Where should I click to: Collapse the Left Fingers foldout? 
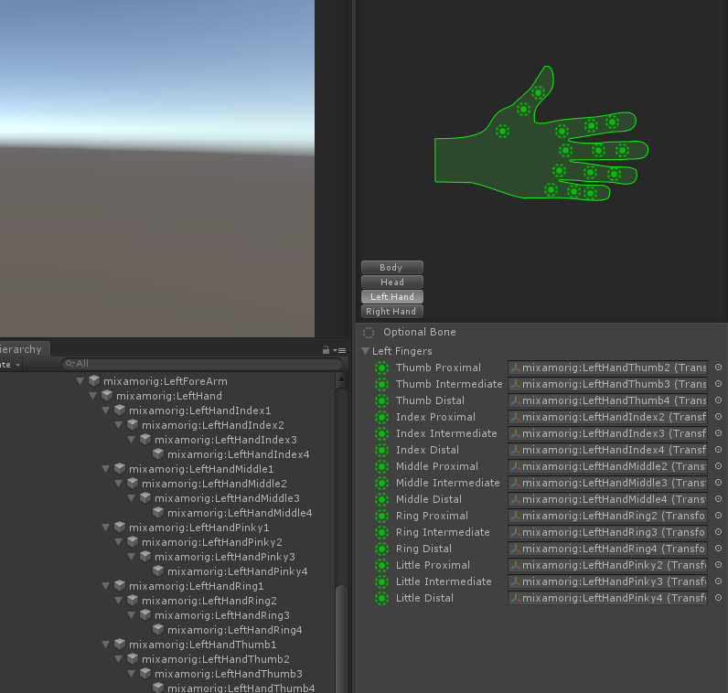(366, 351)
